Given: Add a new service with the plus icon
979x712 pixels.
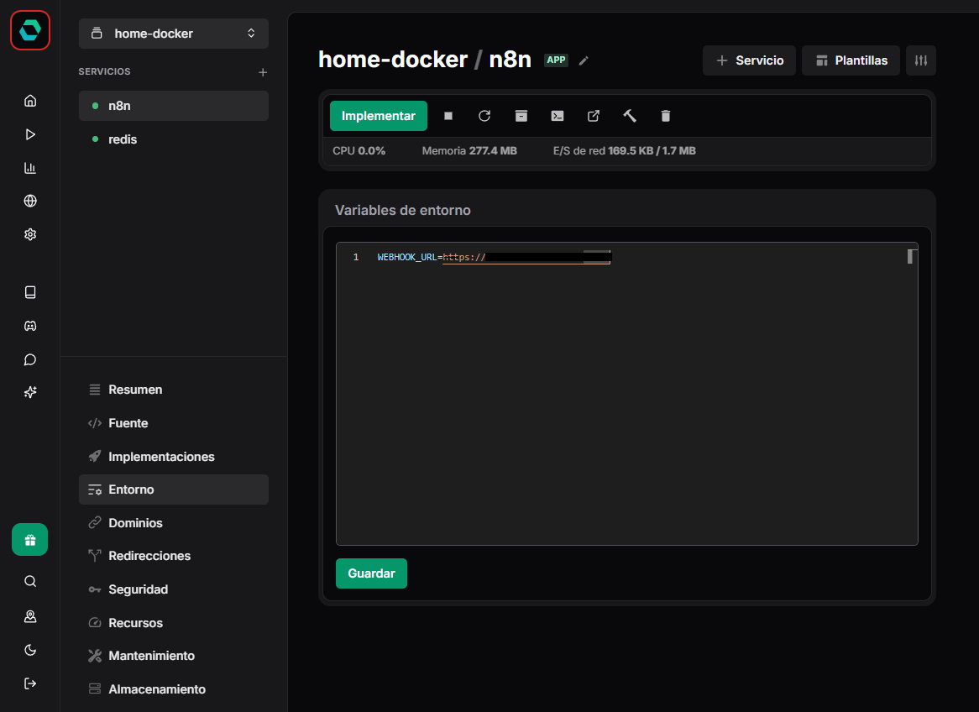Looking at the screenshot, I should click(263, 72).
